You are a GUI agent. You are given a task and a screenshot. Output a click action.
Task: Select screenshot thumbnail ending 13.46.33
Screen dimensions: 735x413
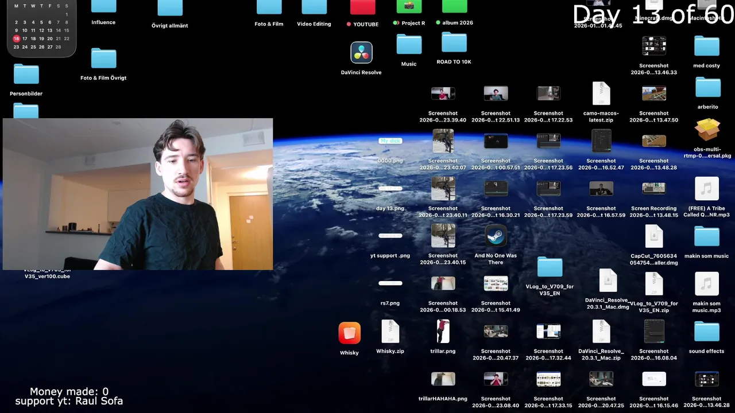(654, 46)
